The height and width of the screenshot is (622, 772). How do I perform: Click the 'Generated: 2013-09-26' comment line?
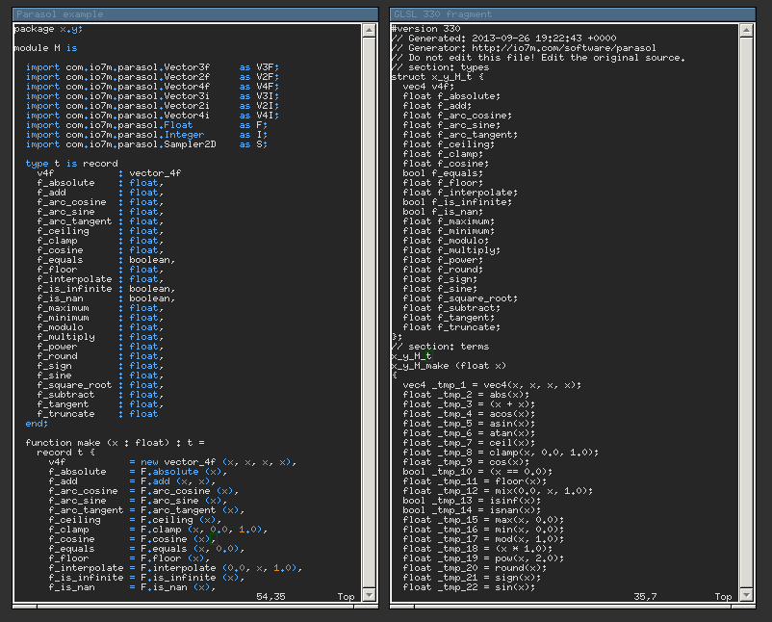[503, 39]
